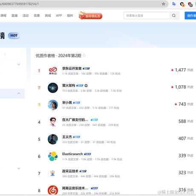The height and width of the screenshot is (196, 196).
Task: Open the 王义杰 author name
Action: 67,137
